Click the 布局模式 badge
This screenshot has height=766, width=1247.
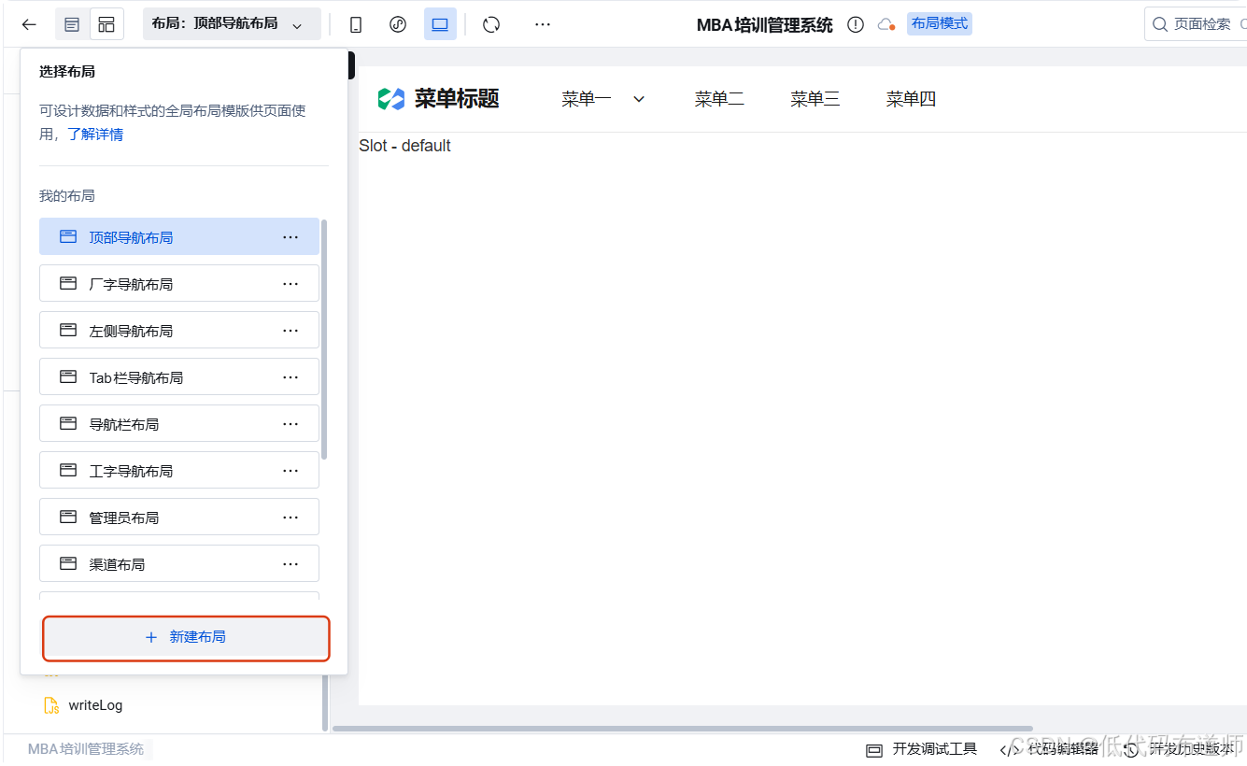(940, 23)
